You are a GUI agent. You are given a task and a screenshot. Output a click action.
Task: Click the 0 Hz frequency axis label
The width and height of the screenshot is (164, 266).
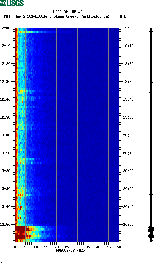click(15, 247)
